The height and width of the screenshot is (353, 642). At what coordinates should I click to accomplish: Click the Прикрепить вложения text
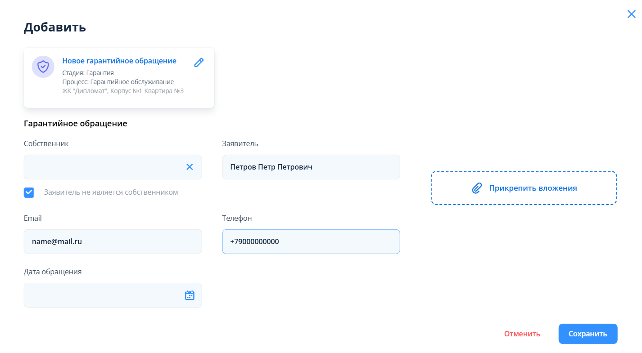coord(533,188)
